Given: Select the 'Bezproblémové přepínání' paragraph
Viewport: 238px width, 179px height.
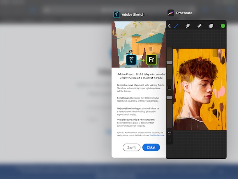Looking at the screenshot, I should 141,88.
